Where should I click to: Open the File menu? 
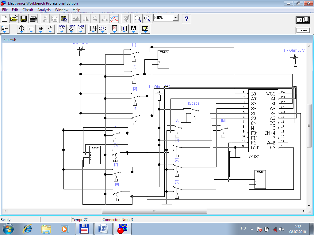coord(5,9)
